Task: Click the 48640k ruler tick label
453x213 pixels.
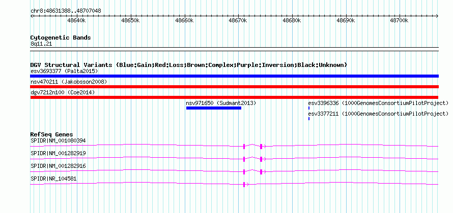Action: 76,20
